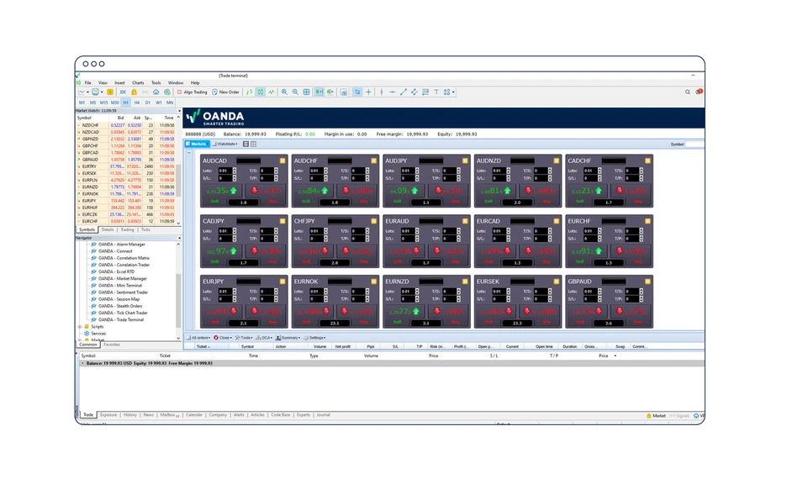Open the Insert menu
Screen dimensions: 787x484
click(x=119, y=82)
